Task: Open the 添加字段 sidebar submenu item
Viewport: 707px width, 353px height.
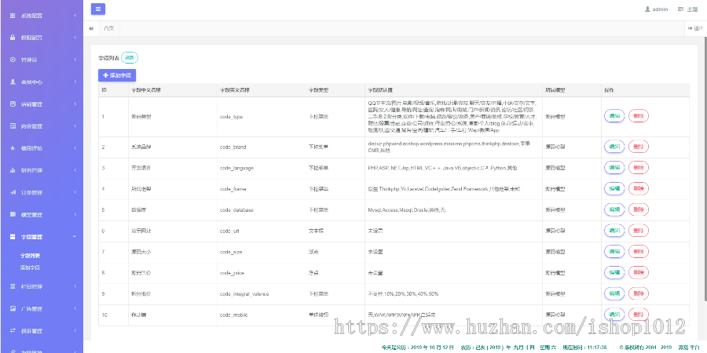Action: (x=30, y=267)
